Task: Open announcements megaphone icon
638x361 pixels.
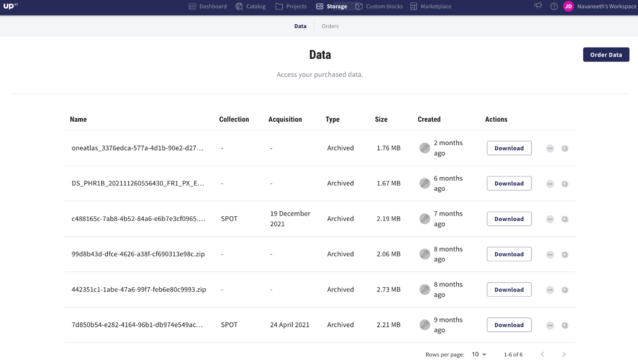Action: tap(538, 6)
